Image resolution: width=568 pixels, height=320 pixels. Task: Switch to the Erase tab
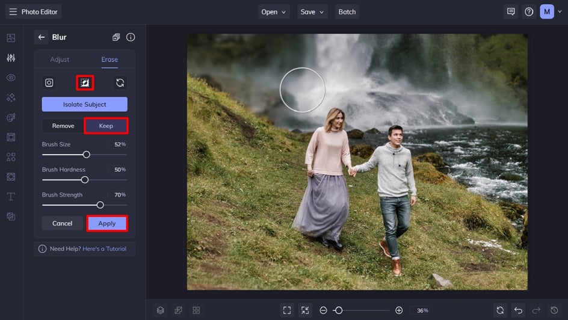[x=110, y=60]
